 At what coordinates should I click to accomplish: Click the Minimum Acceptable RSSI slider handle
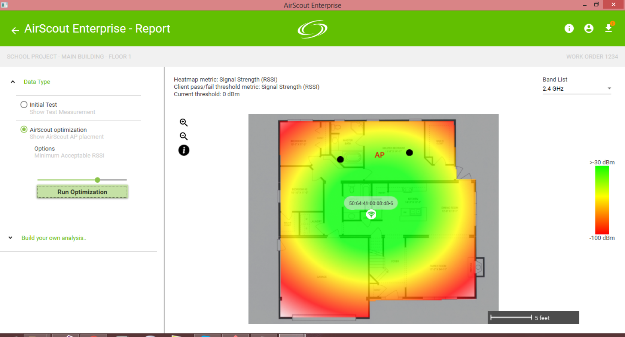click(x=97, y=180)
